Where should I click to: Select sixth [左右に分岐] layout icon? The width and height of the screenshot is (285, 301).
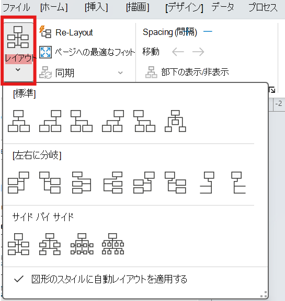click(175, 183)
